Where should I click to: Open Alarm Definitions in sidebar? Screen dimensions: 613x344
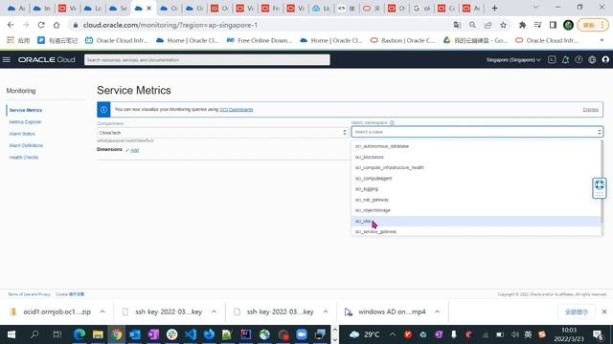pyautogui.click(x=26, y=145)
